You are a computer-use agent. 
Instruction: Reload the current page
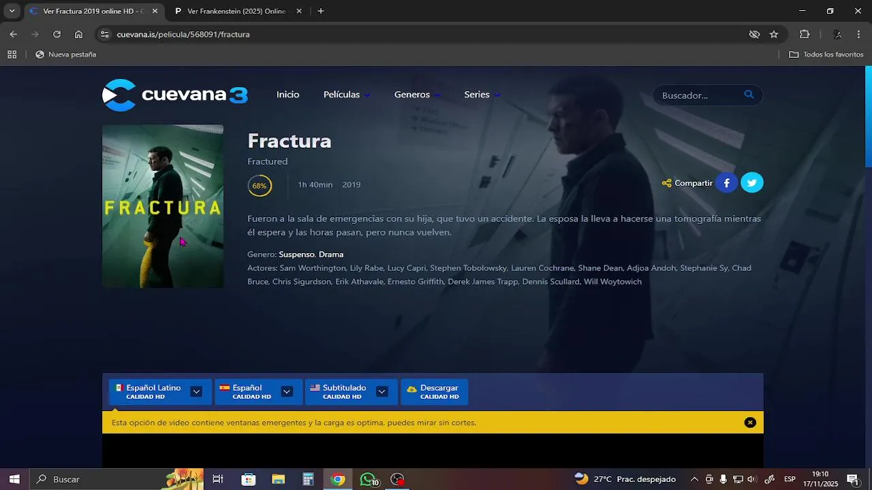[57, 34]
